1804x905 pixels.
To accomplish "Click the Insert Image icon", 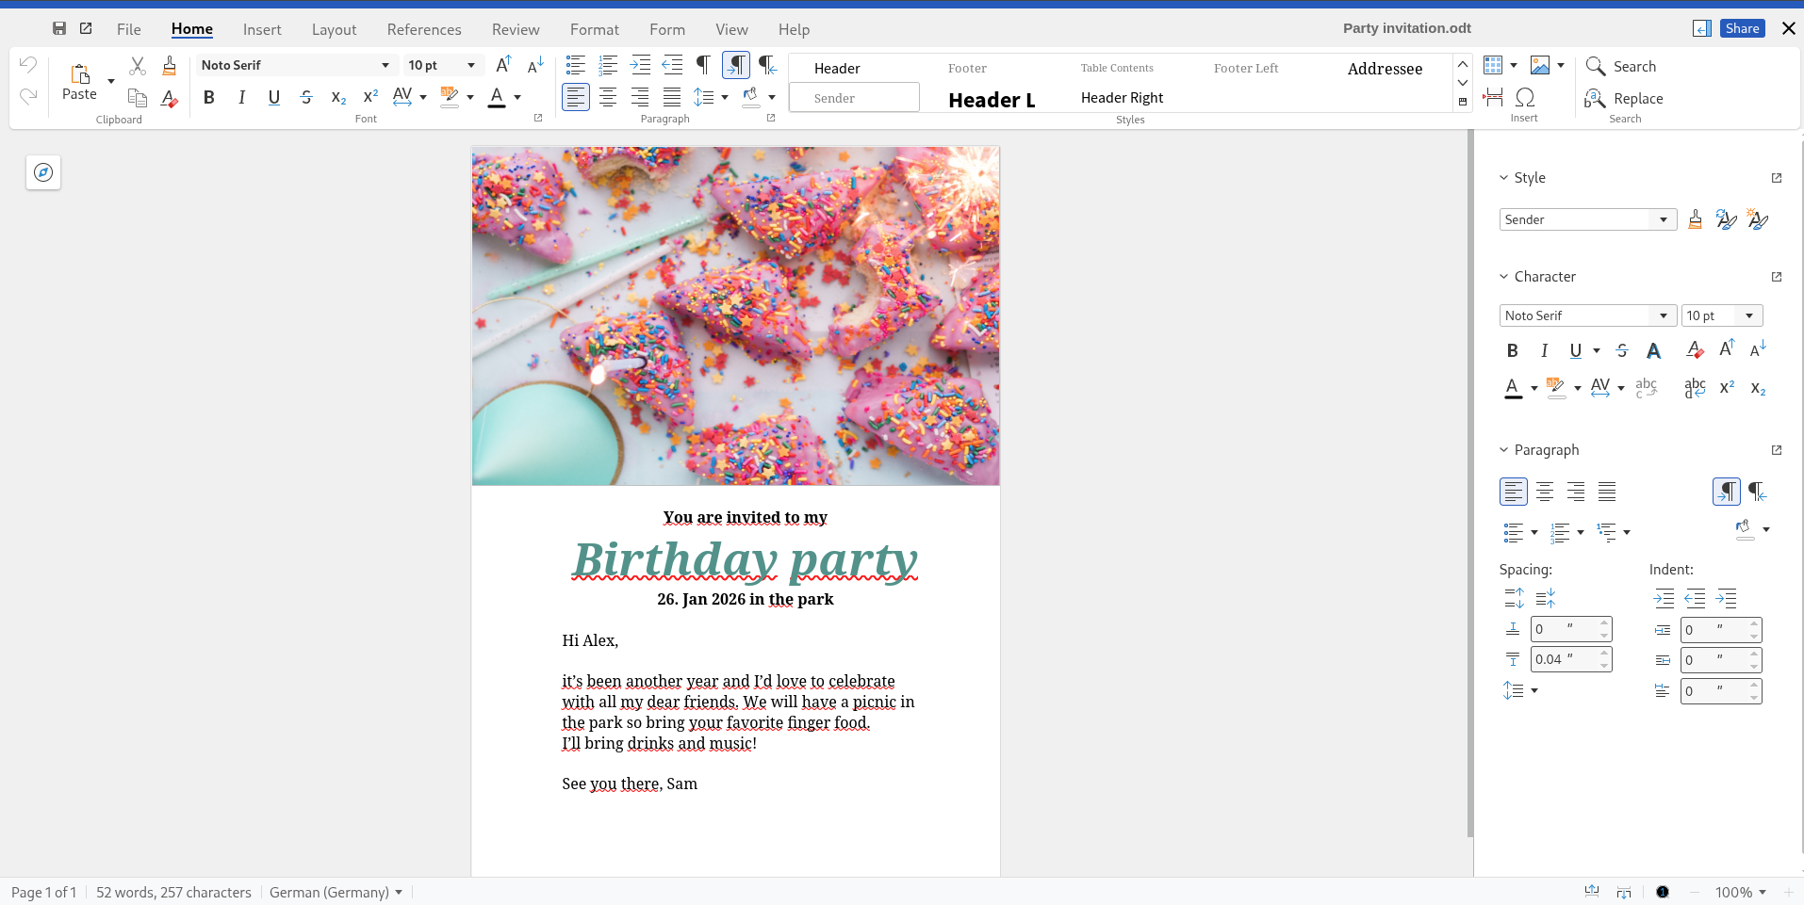I will 1540,65.
